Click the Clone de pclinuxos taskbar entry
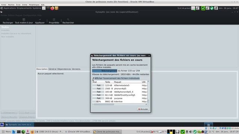239x134 pixels. (x=107, y=131)
